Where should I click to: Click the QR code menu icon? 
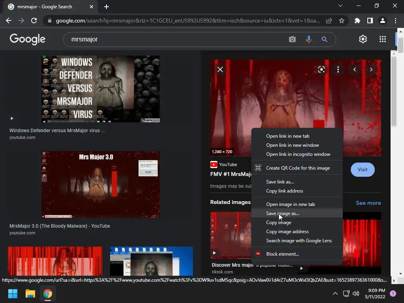[x=258, y=168]
